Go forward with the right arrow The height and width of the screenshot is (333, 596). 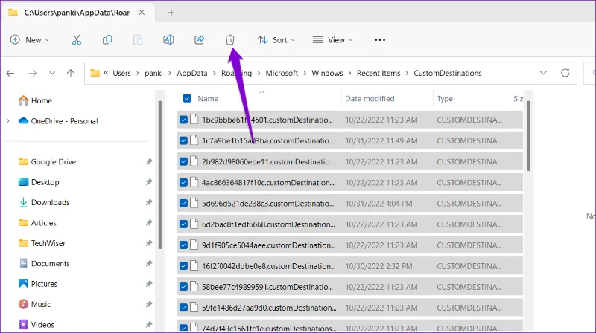tap(33, 73)
